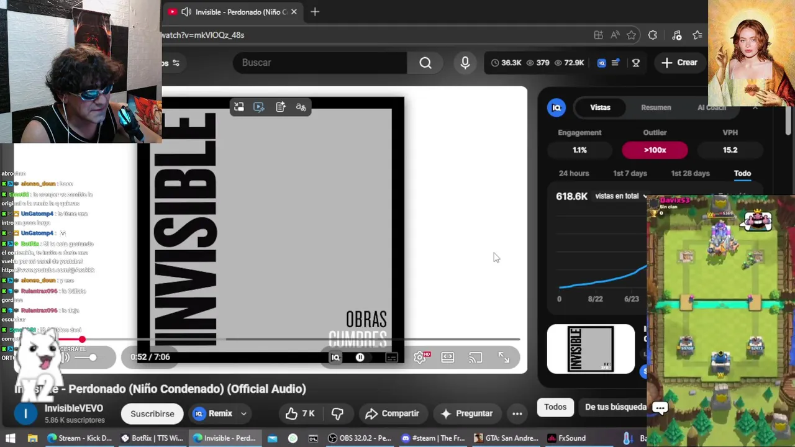Expand the Remix dropdown arrow
The width and height of the screenshot is (795, 447).
click(243, 413)
